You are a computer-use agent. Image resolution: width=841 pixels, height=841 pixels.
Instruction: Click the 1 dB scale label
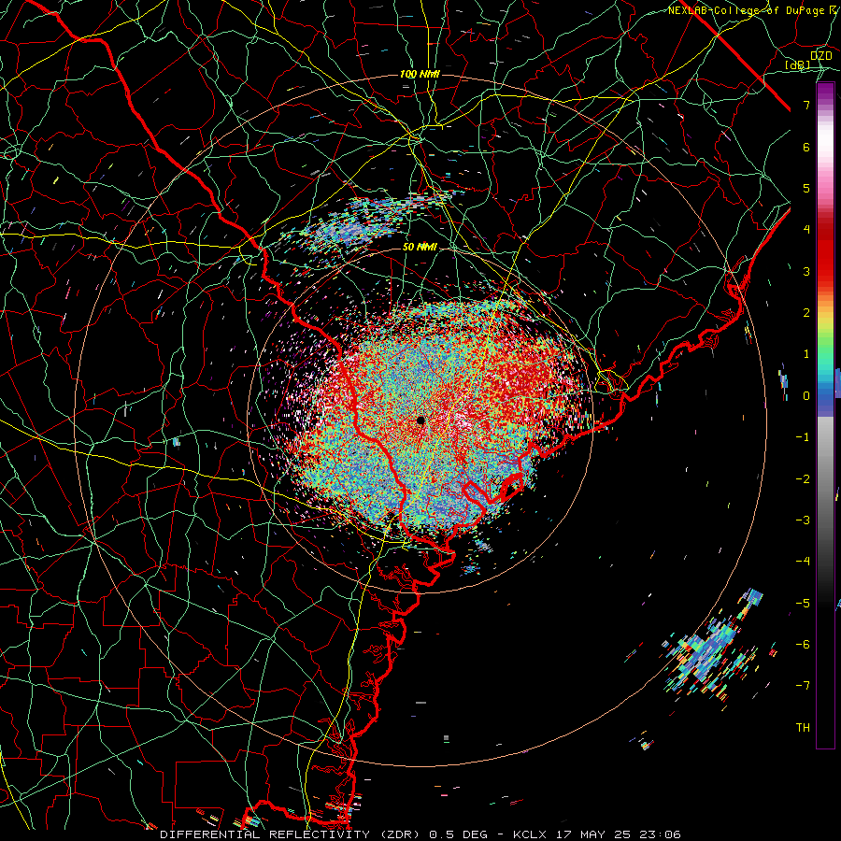tap(806, 354)
